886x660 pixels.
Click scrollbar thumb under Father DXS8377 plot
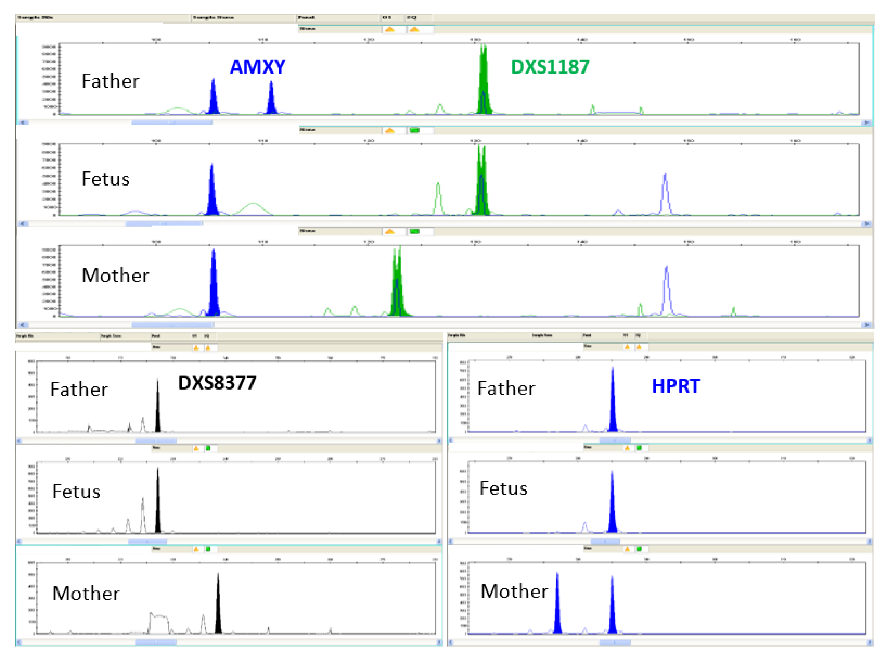coord(156,440)
